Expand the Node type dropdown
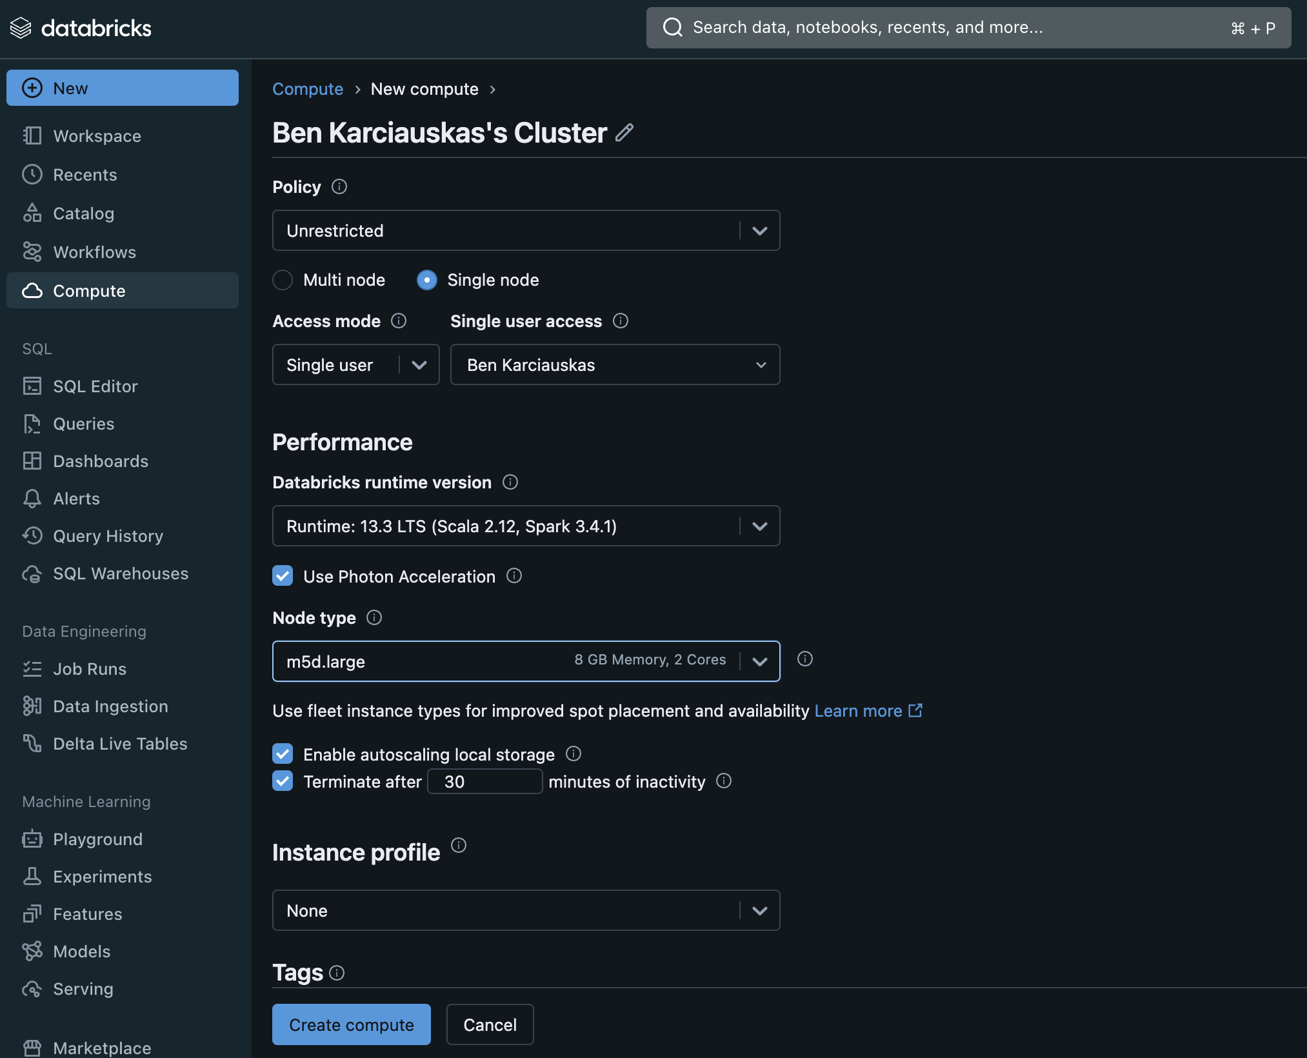Viewport: 1307px width, 1058px height. (x=760, y=661)
